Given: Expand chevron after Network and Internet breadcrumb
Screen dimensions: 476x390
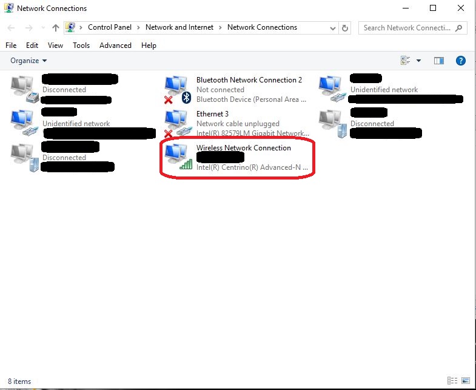Looking at the screenshot, I should [x=220, y=28].
